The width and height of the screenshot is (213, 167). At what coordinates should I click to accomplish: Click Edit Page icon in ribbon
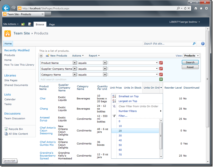coord(30,24)
